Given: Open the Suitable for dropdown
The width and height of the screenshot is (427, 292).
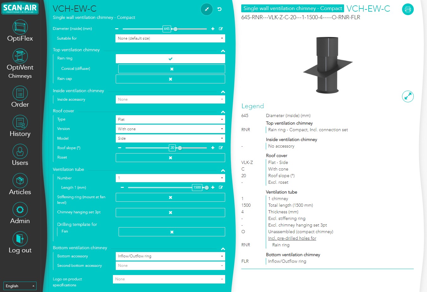Looking at the screenshot, I should pos(170,38).
